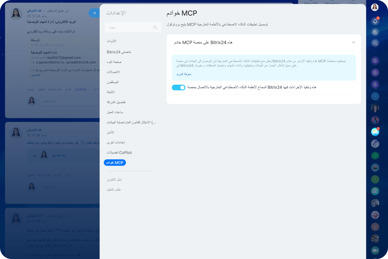The image size is (388, 259).
Task: Click the settings search input field
Action: point(133,27)
